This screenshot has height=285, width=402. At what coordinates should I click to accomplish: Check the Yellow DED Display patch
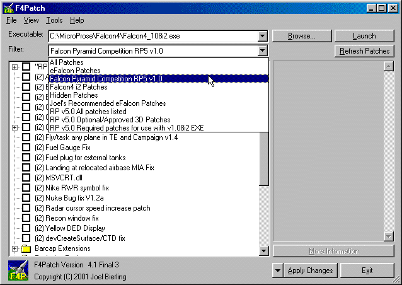pos(26,228)
